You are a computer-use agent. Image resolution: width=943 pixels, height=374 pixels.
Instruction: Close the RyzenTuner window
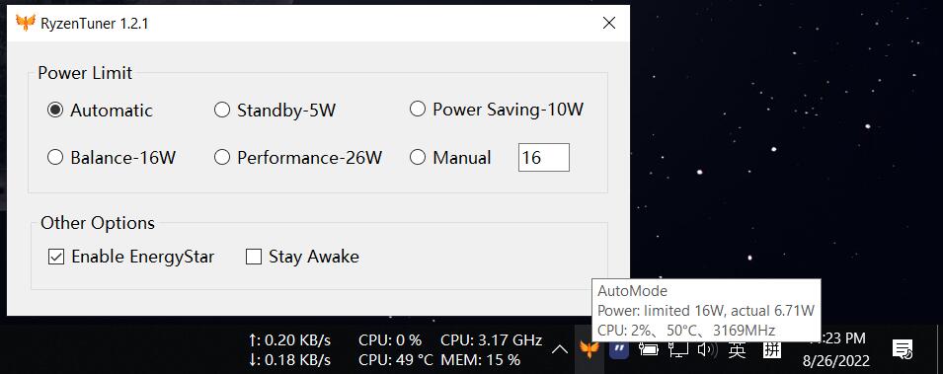click(608, 24)
